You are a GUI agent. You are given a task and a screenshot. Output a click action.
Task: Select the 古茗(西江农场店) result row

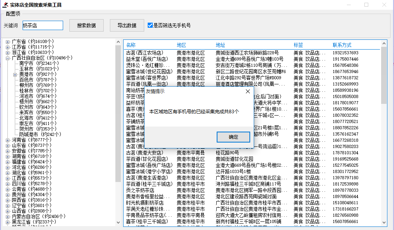(145, 53)
